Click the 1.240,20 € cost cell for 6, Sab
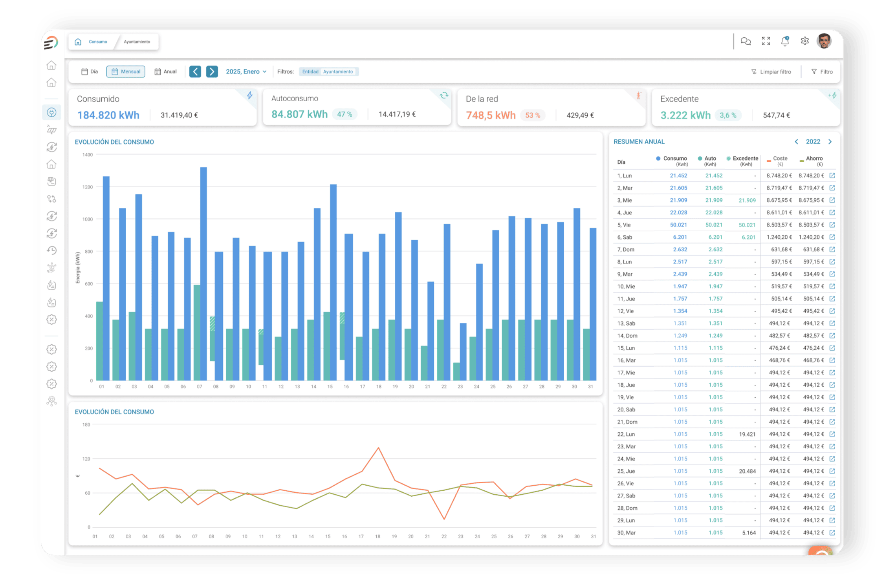This screenshot has height=585, width=885. point(779,237)
